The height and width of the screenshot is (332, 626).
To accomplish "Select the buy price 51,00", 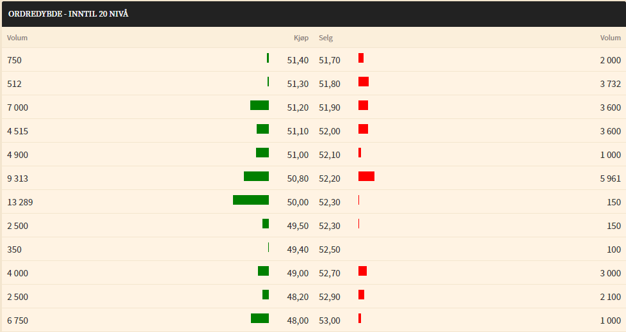I will (x=298, y=155).
